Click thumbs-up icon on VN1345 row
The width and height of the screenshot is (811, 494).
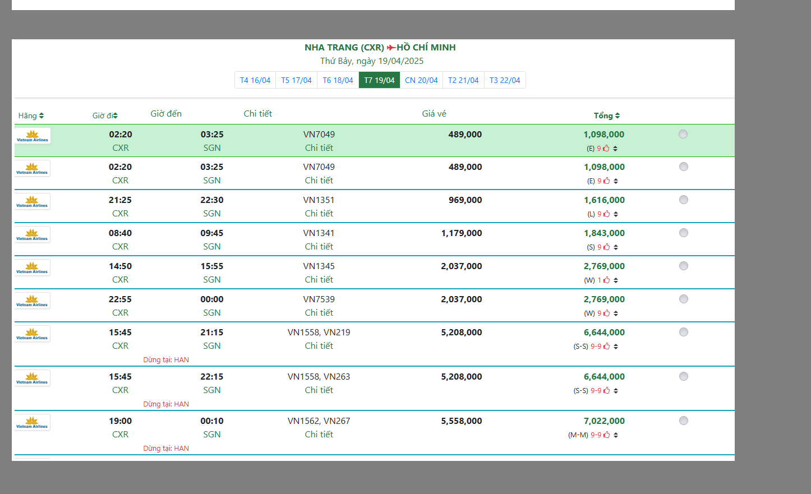[606, 280]
